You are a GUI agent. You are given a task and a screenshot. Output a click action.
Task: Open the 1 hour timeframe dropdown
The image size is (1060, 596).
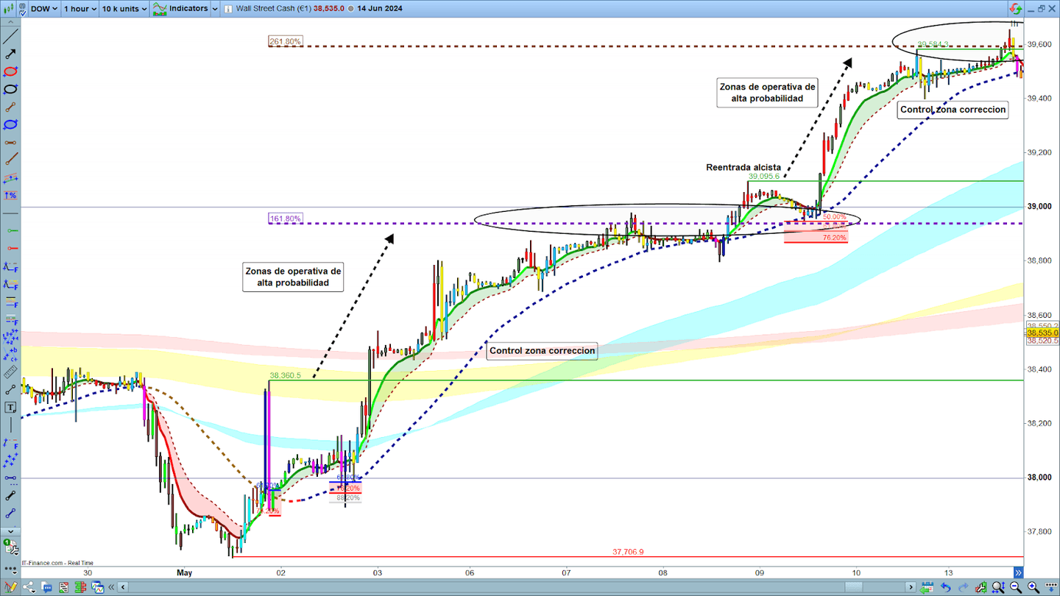pos(79,9)
